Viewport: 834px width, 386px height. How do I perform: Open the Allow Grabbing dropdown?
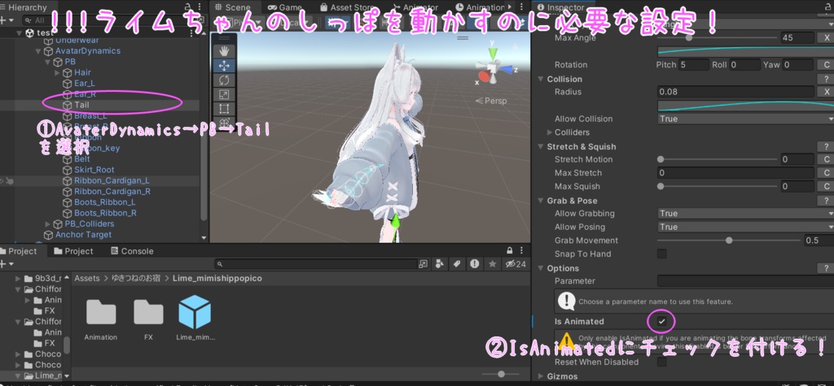745,214
